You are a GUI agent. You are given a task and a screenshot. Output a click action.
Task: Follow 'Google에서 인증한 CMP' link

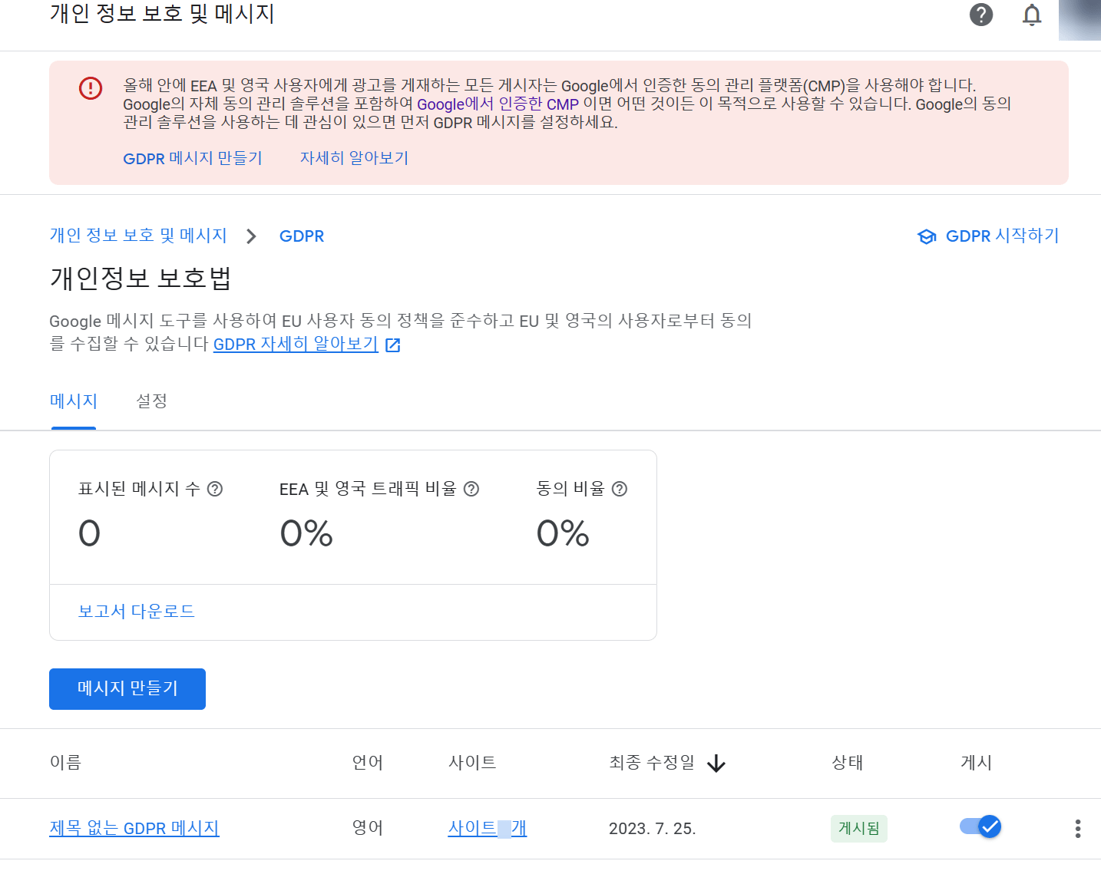tap(498, 104)
